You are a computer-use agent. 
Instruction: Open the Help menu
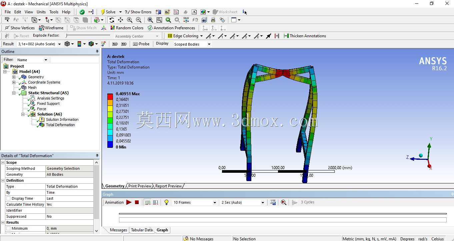(x=66, y=12)
